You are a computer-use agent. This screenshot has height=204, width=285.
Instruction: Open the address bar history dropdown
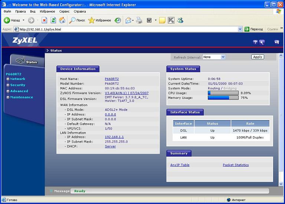tap(240, 29)
